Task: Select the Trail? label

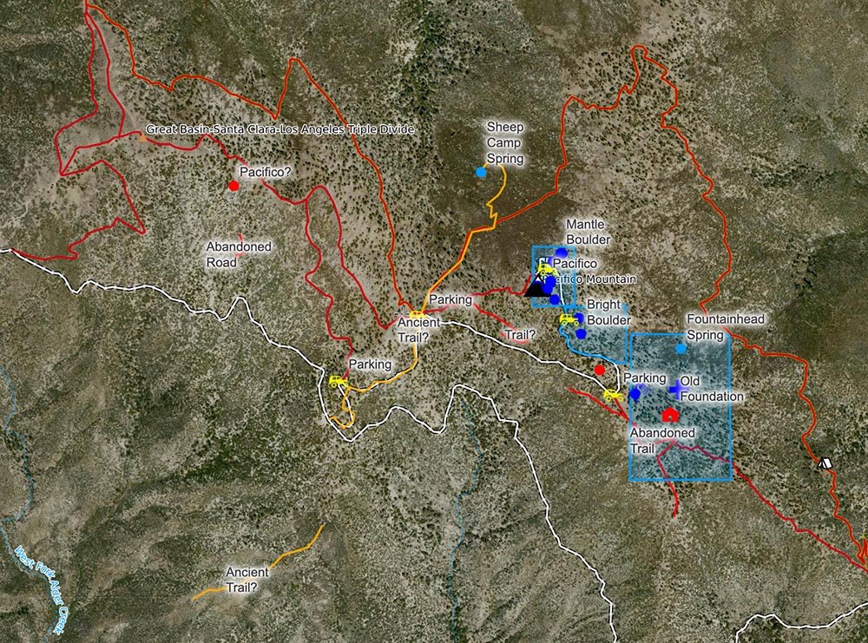Action: coord(520,335)
